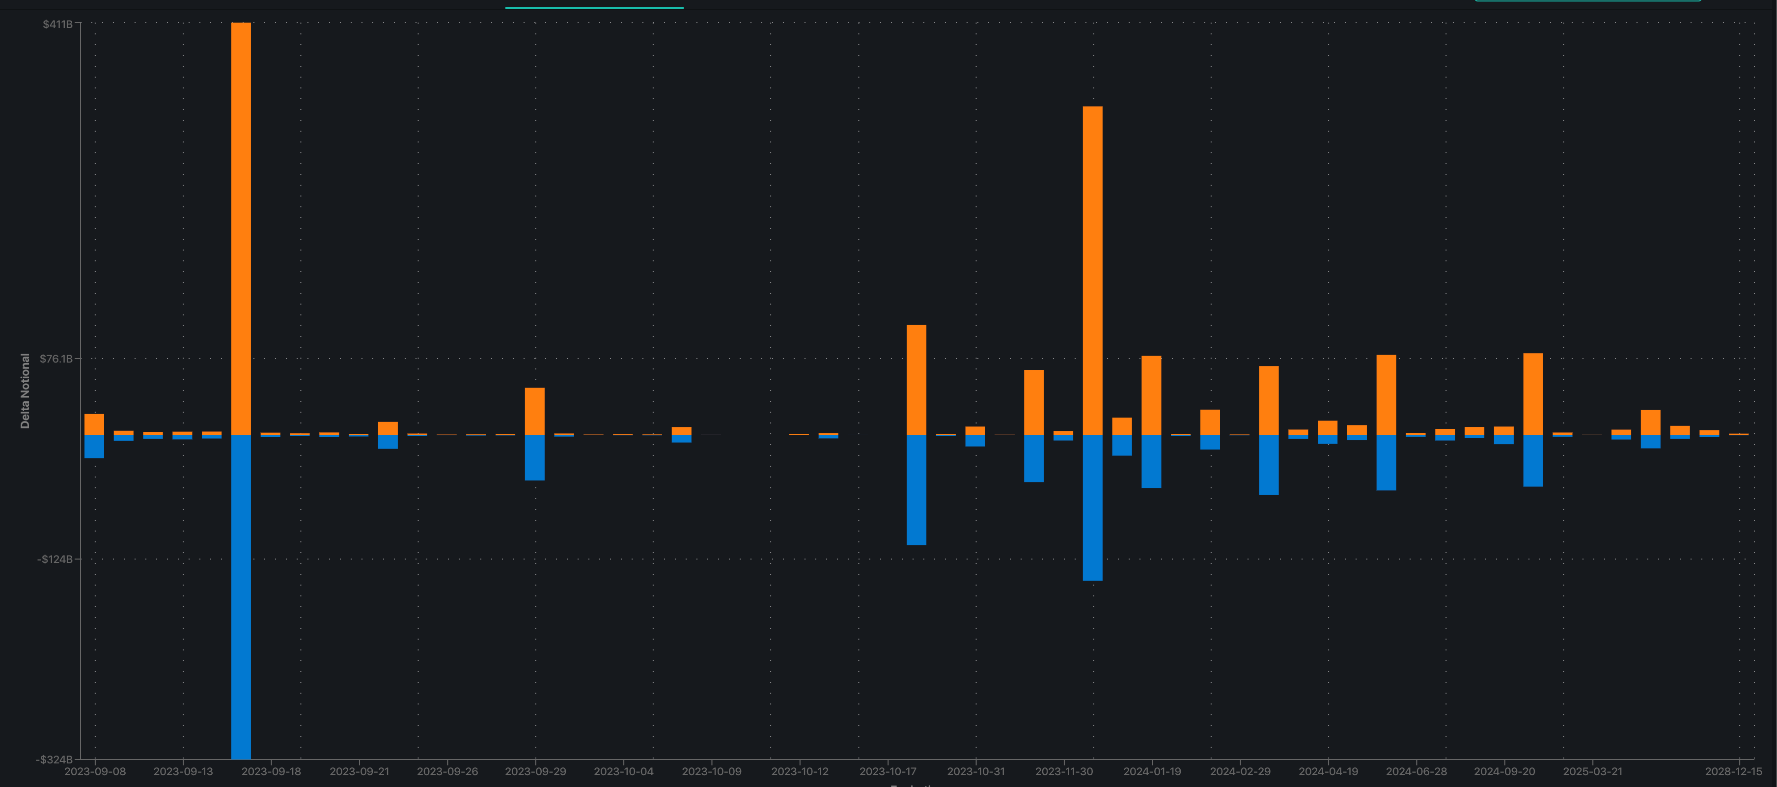Click the -$124B y-axis label
1777x787 pixels.
click(x=55, y=559)
